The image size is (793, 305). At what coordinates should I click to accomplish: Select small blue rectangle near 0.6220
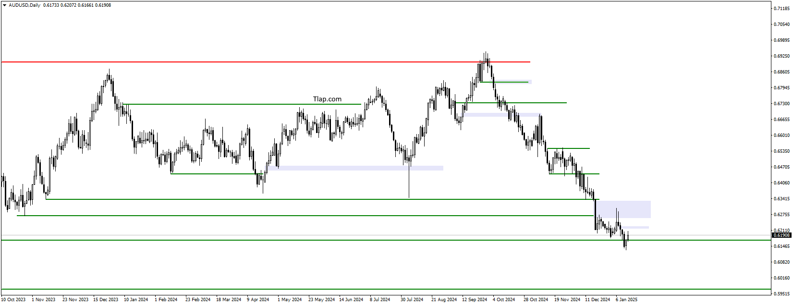[635, 227]
